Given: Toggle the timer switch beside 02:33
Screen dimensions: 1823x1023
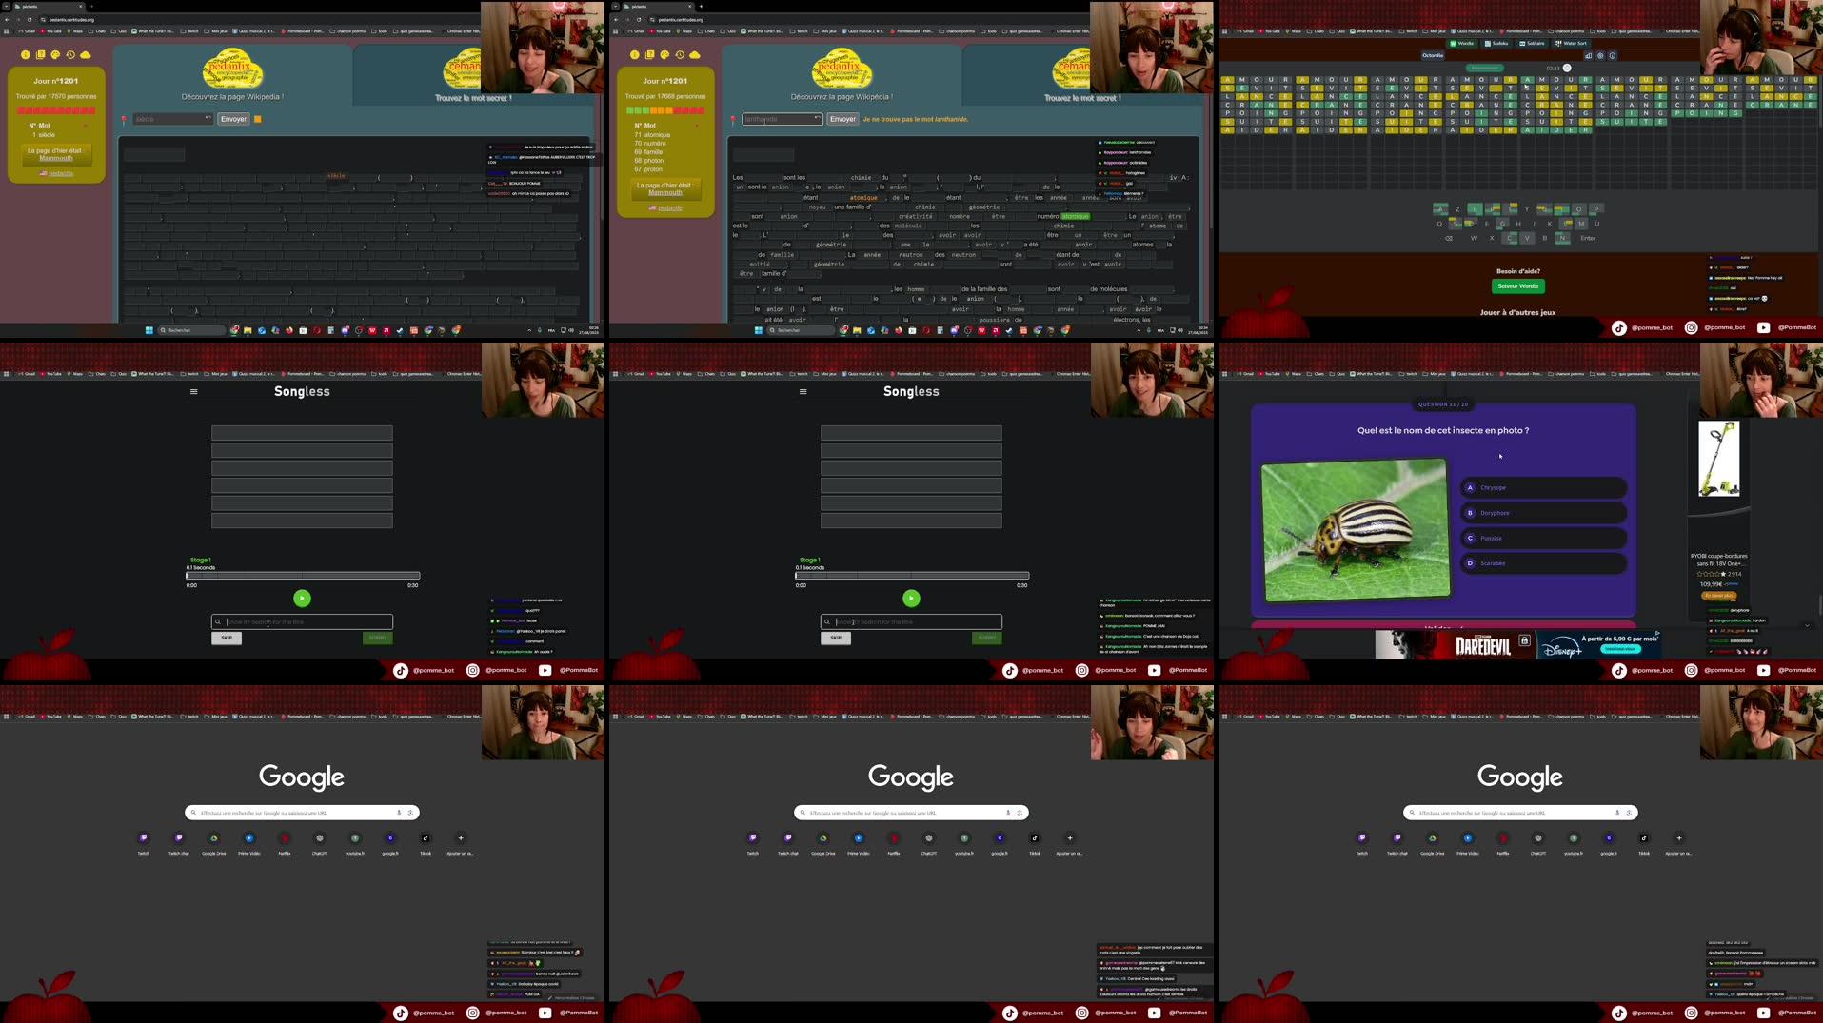Looking at the screenshot, I should (x=1567, y=68).
